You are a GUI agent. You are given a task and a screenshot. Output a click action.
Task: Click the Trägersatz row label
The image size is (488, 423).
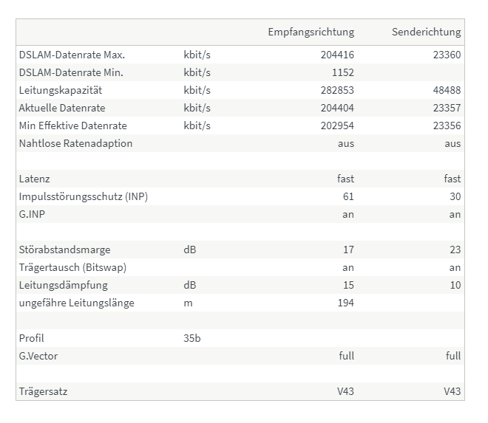pos(43,391)
